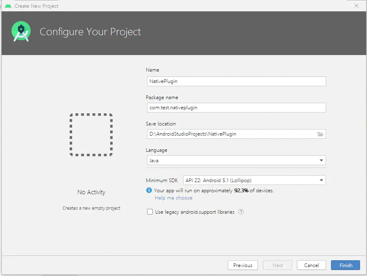Select the dashed No Activity template thumbnail
This screenshot has height=276, width=367.
[91, 135]
